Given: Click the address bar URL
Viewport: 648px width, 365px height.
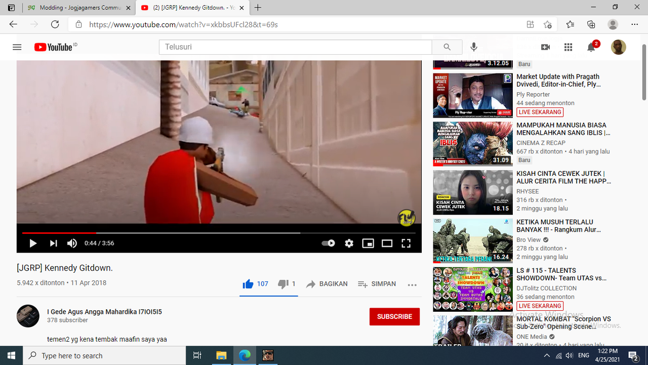Looking at the screenshot, I should tap(184, 24).
